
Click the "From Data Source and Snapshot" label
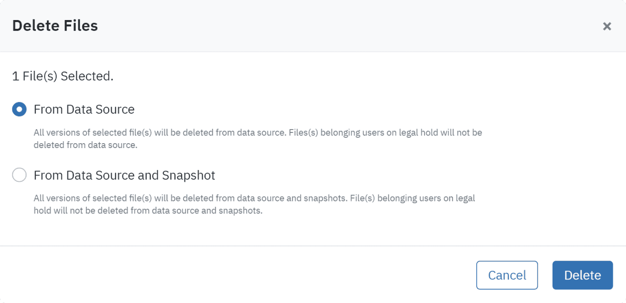coord(124,175)
